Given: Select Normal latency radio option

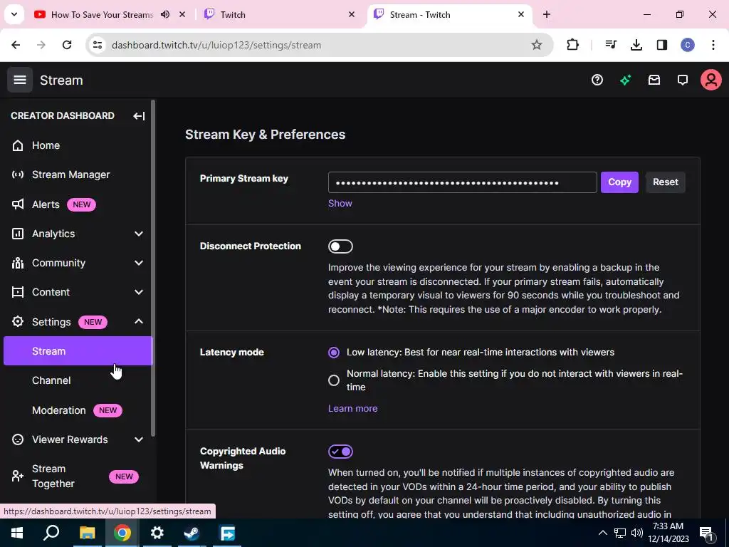Looking at the screenshot, I should click(x=334, y=380).
